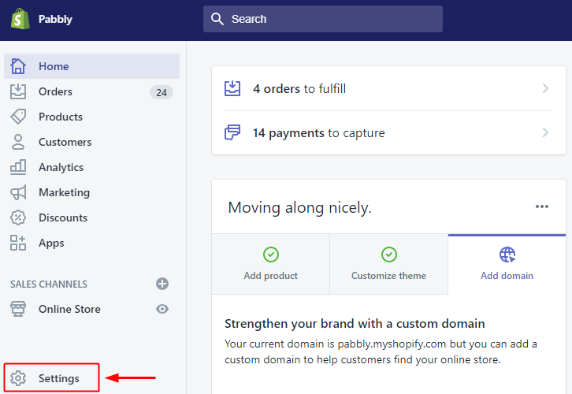Click the Customers person icon
The image size is (572, 394).
(x=18, y=142)
